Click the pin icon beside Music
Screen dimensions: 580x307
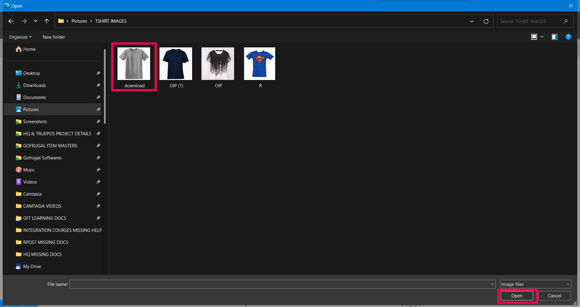(x=98, y=170)
